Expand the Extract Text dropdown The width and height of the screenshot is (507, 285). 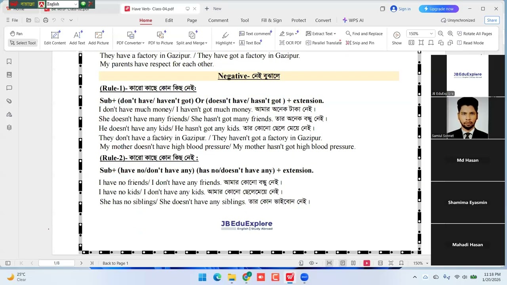[x=321, y=34]
